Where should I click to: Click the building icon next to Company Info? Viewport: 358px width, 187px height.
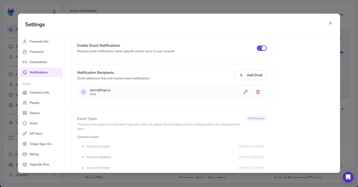[x=25, y=92]
